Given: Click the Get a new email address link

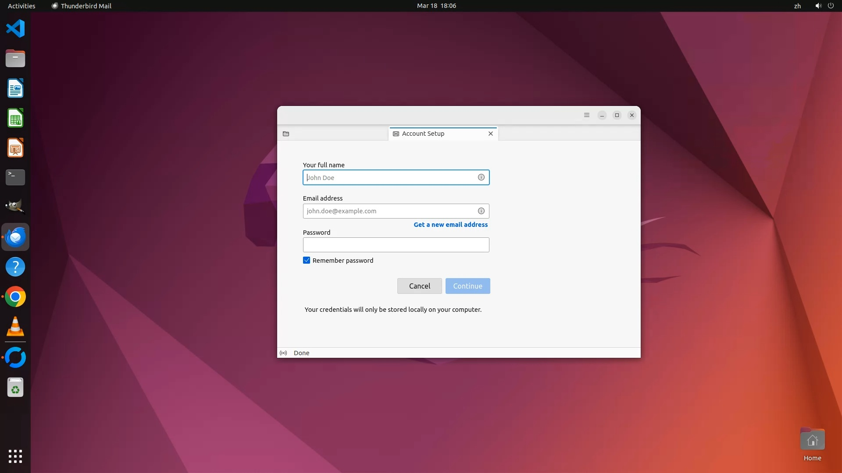Looking at the screenshot, I should tap(450, 225).
